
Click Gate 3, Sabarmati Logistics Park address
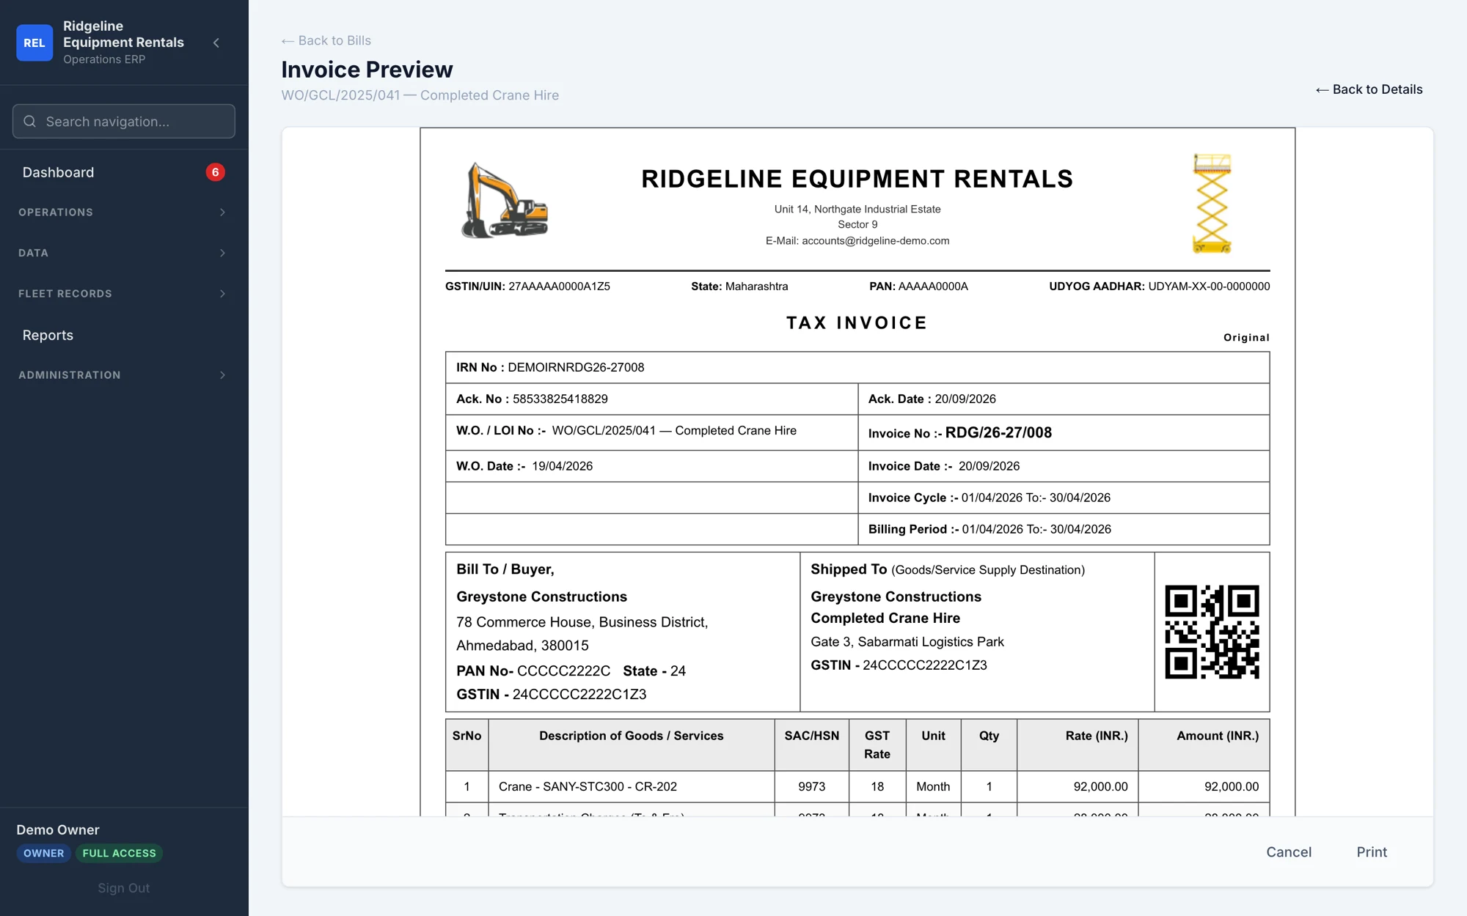point(907,642)
